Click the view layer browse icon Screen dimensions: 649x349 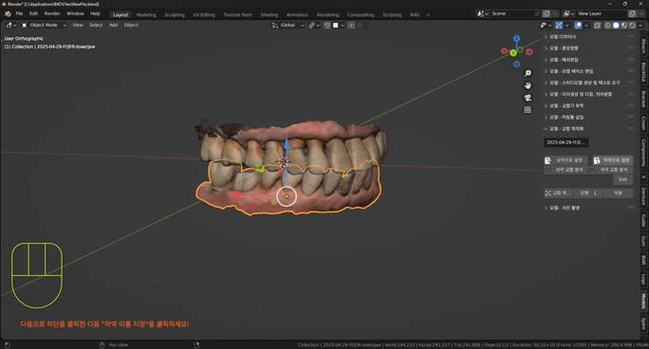[568, 13]
